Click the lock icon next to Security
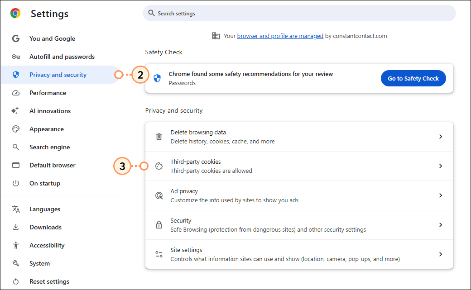Screen dimensions: 471x290 click(x=159, y=224)
